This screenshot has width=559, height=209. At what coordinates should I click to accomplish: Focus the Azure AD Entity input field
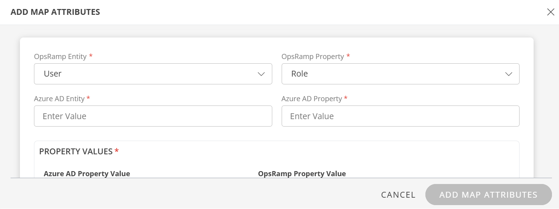point(153,116)
